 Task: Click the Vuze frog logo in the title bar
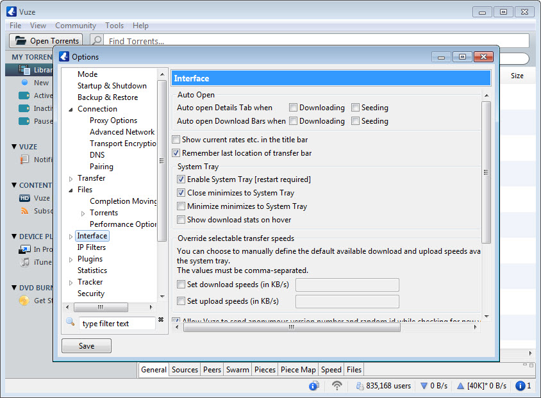coord(12,12)
